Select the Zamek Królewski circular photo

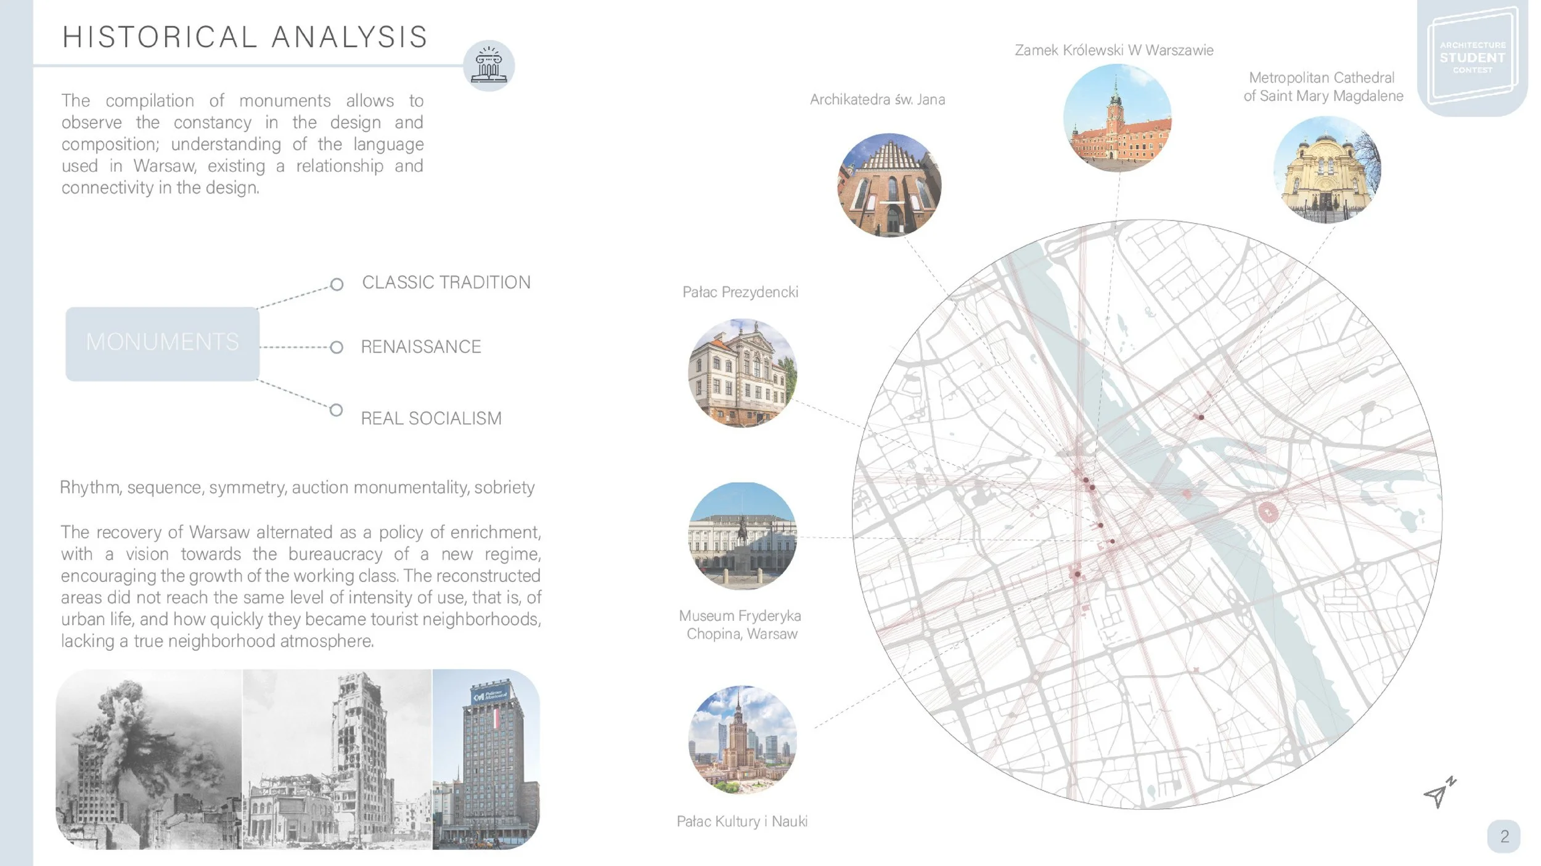[x=1117, y=118]
